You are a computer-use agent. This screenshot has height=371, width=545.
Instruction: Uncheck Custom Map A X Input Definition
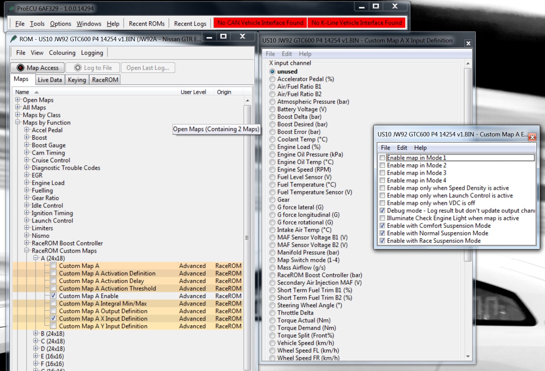[x=53, y=318]
